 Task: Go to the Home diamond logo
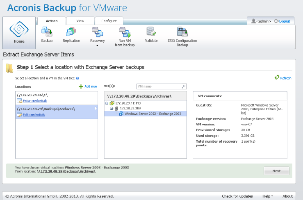[x=19, y=30]
